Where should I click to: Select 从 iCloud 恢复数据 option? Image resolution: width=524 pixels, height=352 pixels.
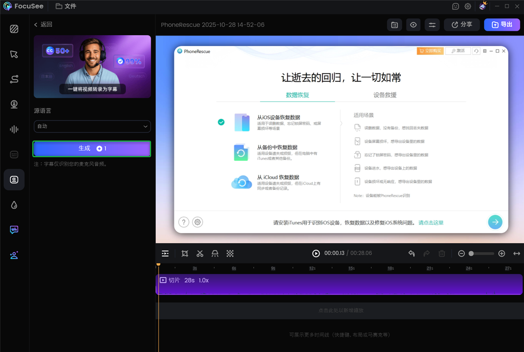coord(278,183)
